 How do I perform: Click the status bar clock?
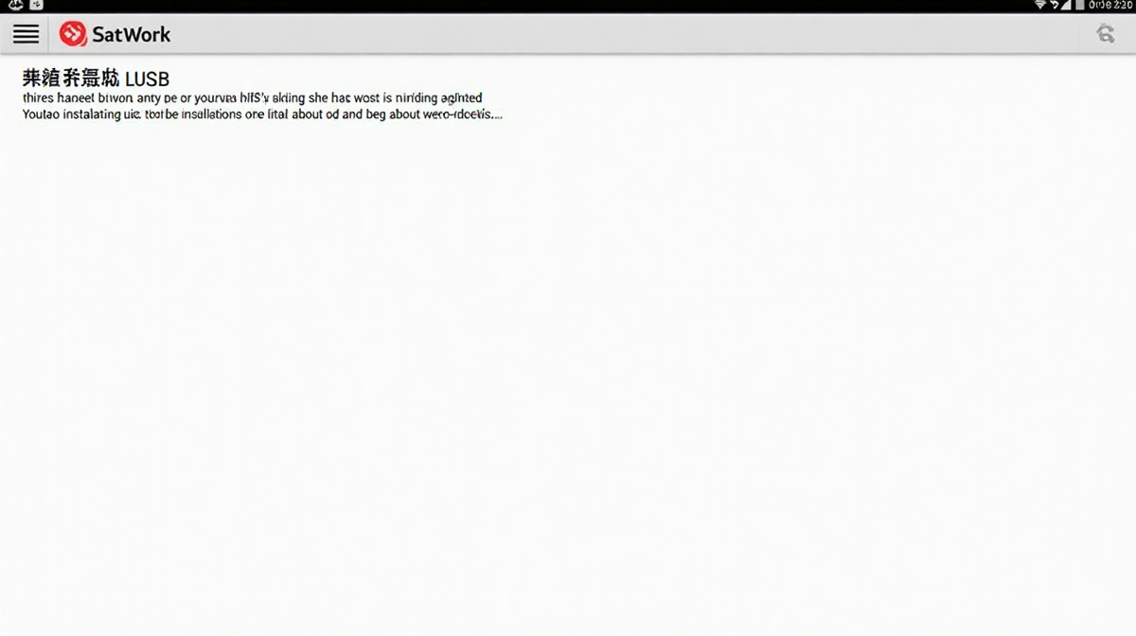[1111, 6]
